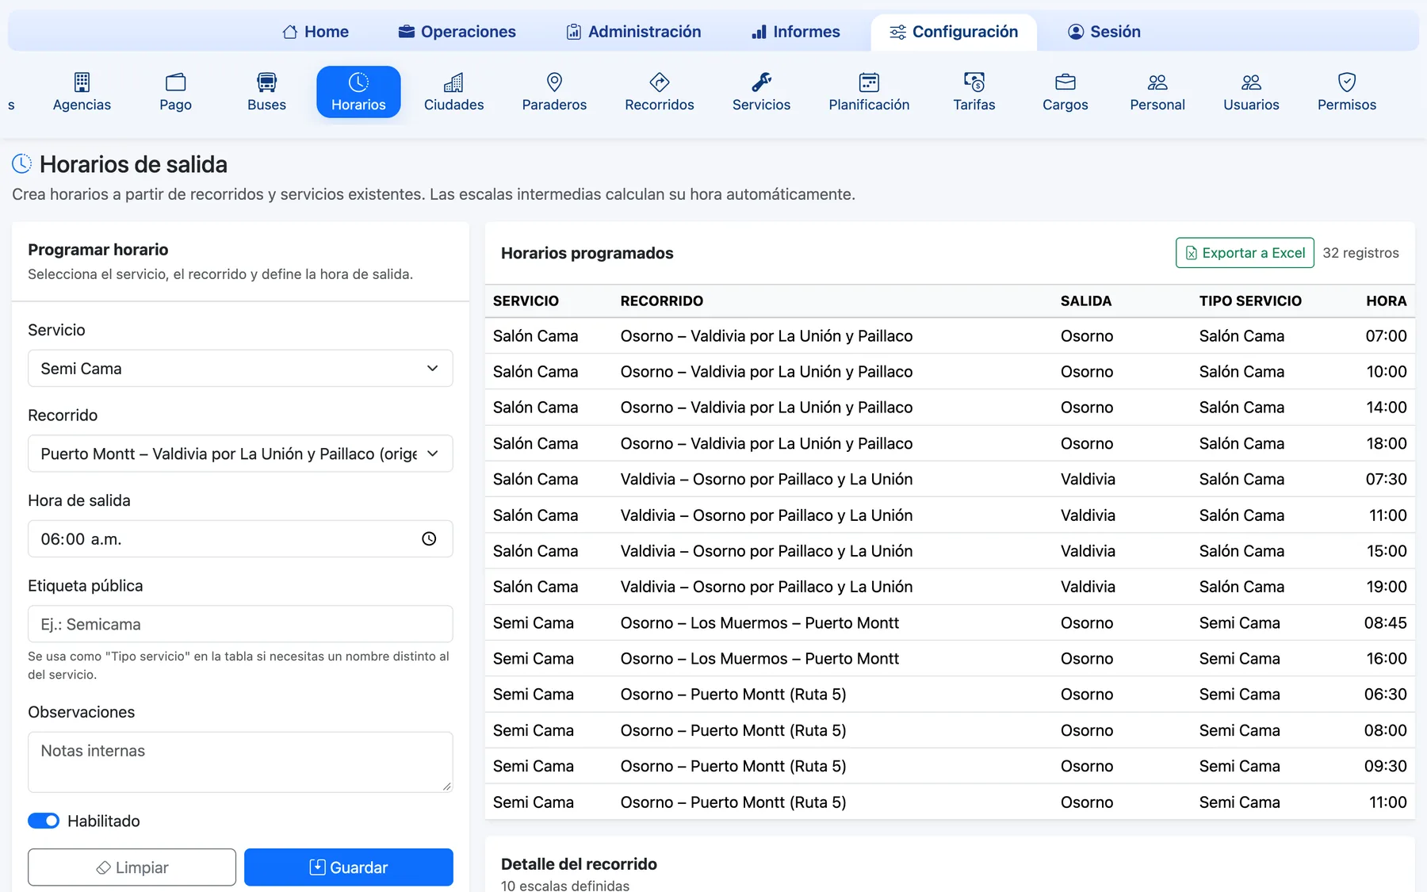
Task: Go to the Buses section
Action: (x=266, y=92)
